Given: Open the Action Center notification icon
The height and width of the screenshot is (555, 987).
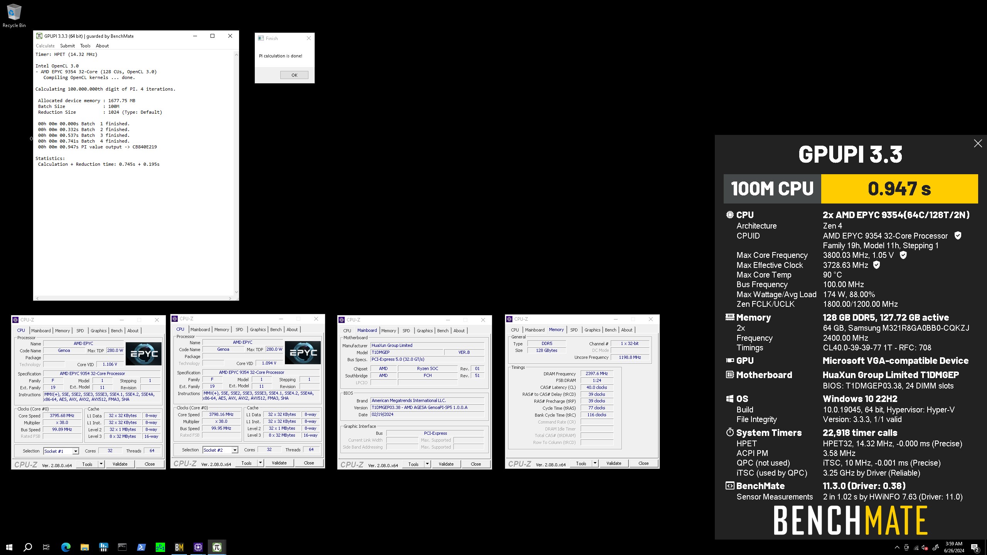Looking at the screenshot, I should pyautogui.click(x=975, y=547).
